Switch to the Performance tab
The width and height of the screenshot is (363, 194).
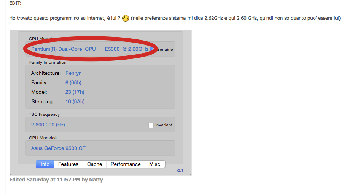126,164
